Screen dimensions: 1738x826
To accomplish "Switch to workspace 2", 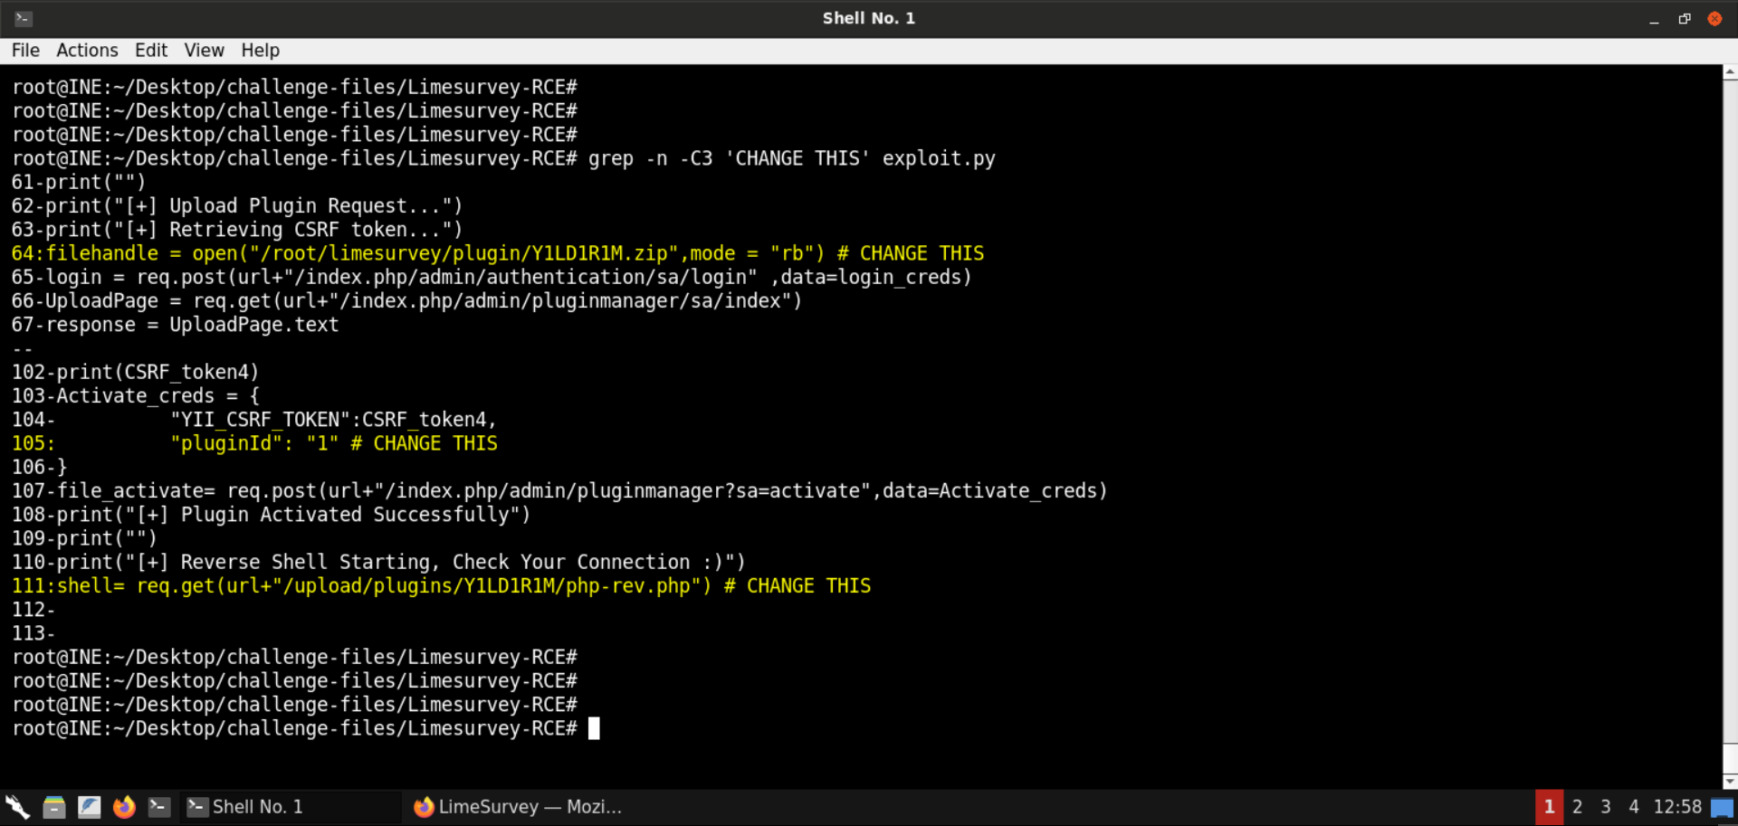I will [x=1577, y=806].
